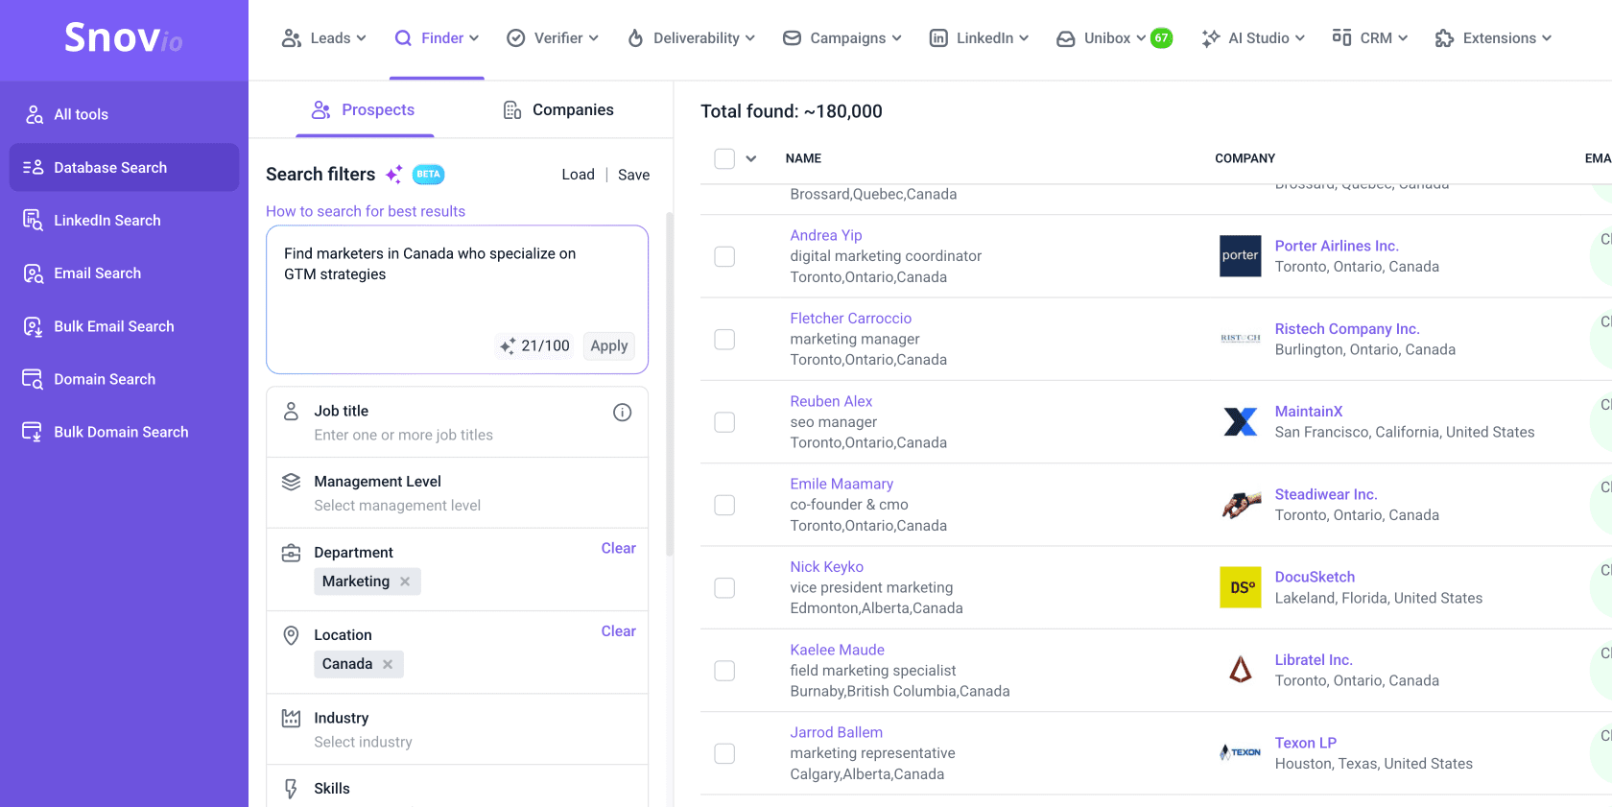The width and height of the screenshot is (1612, 807).
Task: Check the box for Andrea Yip
Action: [724, 256]
